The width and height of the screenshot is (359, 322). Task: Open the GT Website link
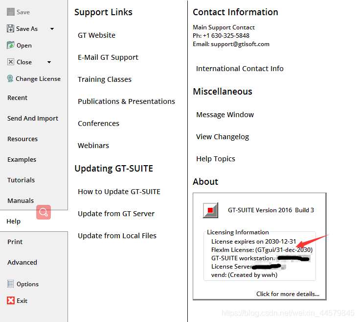(x=97, y=35)
